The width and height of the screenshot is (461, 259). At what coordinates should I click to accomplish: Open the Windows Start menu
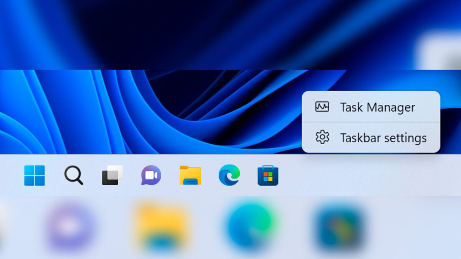(x=35, y=176)
